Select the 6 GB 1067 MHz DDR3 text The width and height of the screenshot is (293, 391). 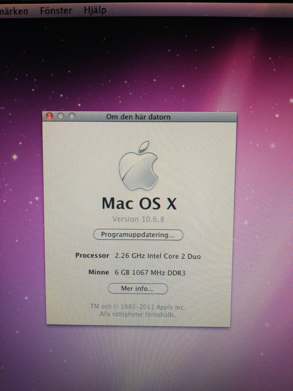pos(150,272)
